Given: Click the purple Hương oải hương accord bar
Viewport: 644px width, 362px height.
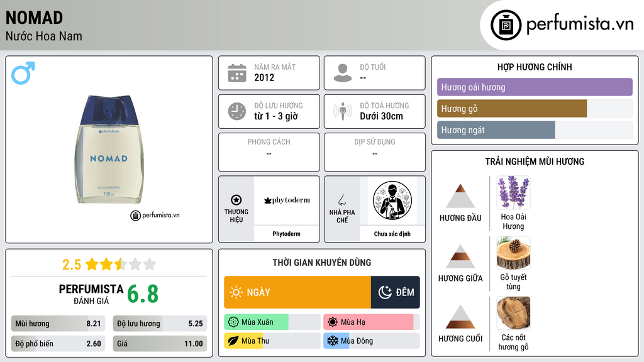Looking at the screenshot, I should point(535,87).
